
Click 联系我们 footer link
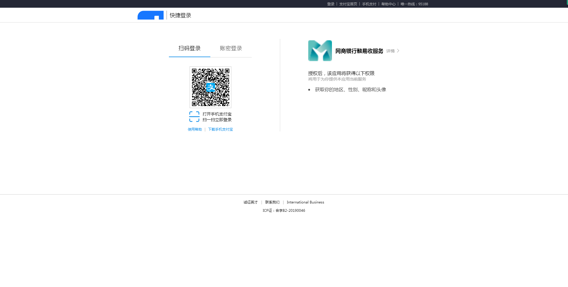pyautogui.click(x=272, y=202)
